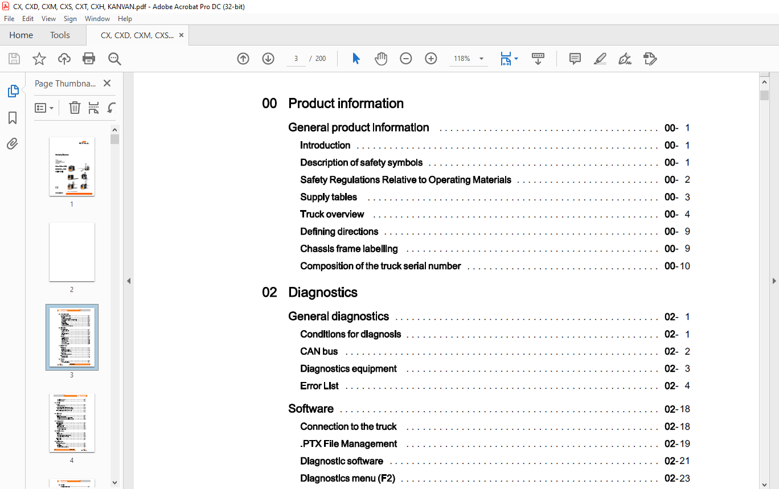Viewport: 779px width, 489px height.
Task: Delete selected page trash icon
Action: tap(75, 108)
